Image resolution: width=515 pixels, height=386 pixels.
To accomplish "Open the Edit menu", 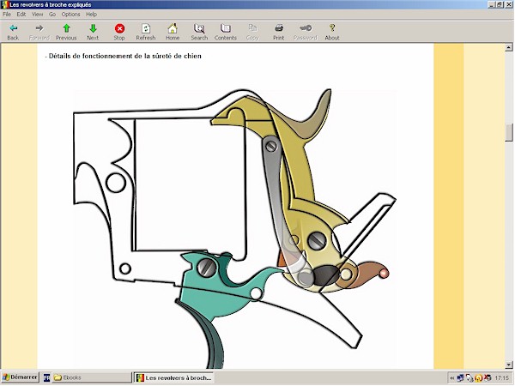I will coord(21,15).
